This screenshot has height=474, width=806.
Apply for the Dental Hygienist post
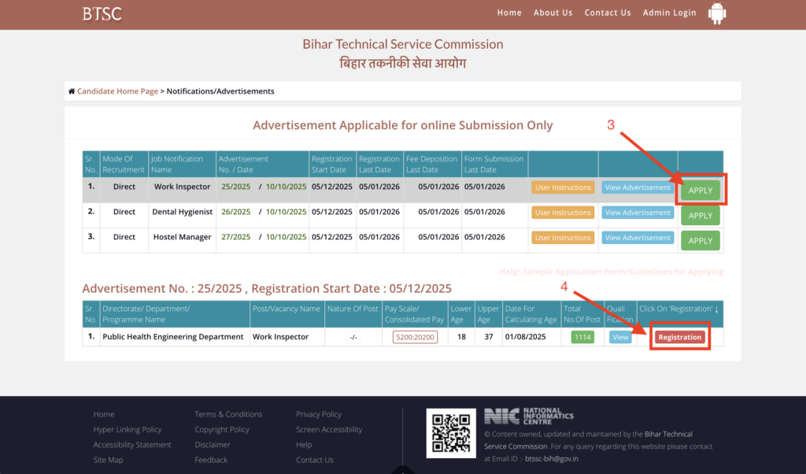700,216
